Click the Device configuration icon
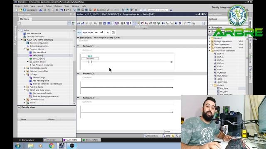The height and width of the screenshot is (149, 266). pyautogui.click(x=28, y=43)
